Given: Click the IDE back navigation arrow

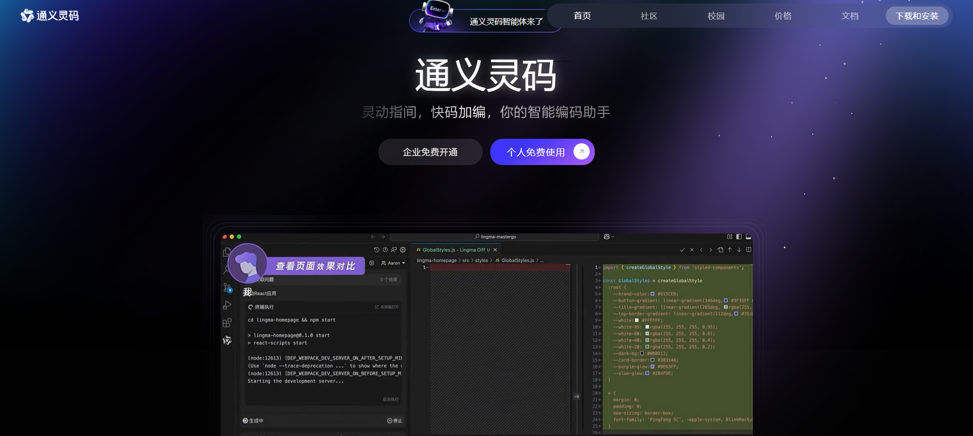Looking at the screenshot, I should [373, 236].
